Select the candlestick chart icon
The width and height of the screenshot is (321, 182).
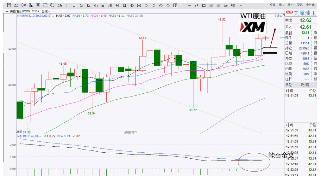tap(23, 5)
